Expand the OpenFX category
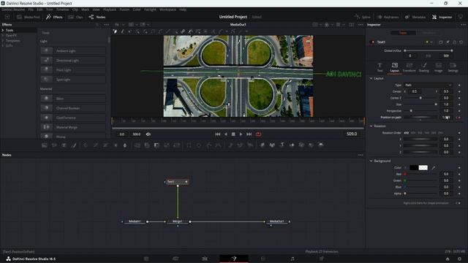Screen dimensions: 468x263 3,35
